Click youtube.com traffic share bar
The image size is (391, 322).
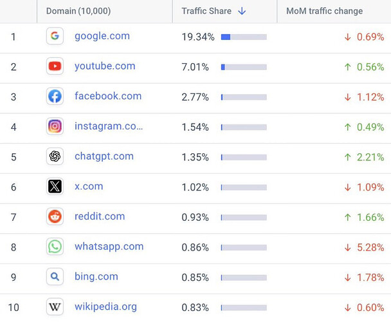(243, 67)
